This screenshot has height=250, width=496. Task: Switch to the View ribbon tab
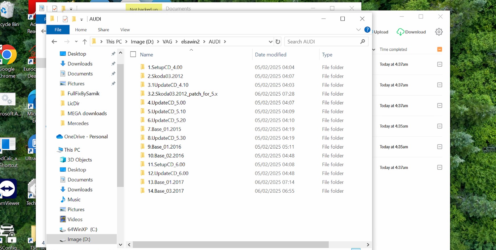[x=125, y=30]
